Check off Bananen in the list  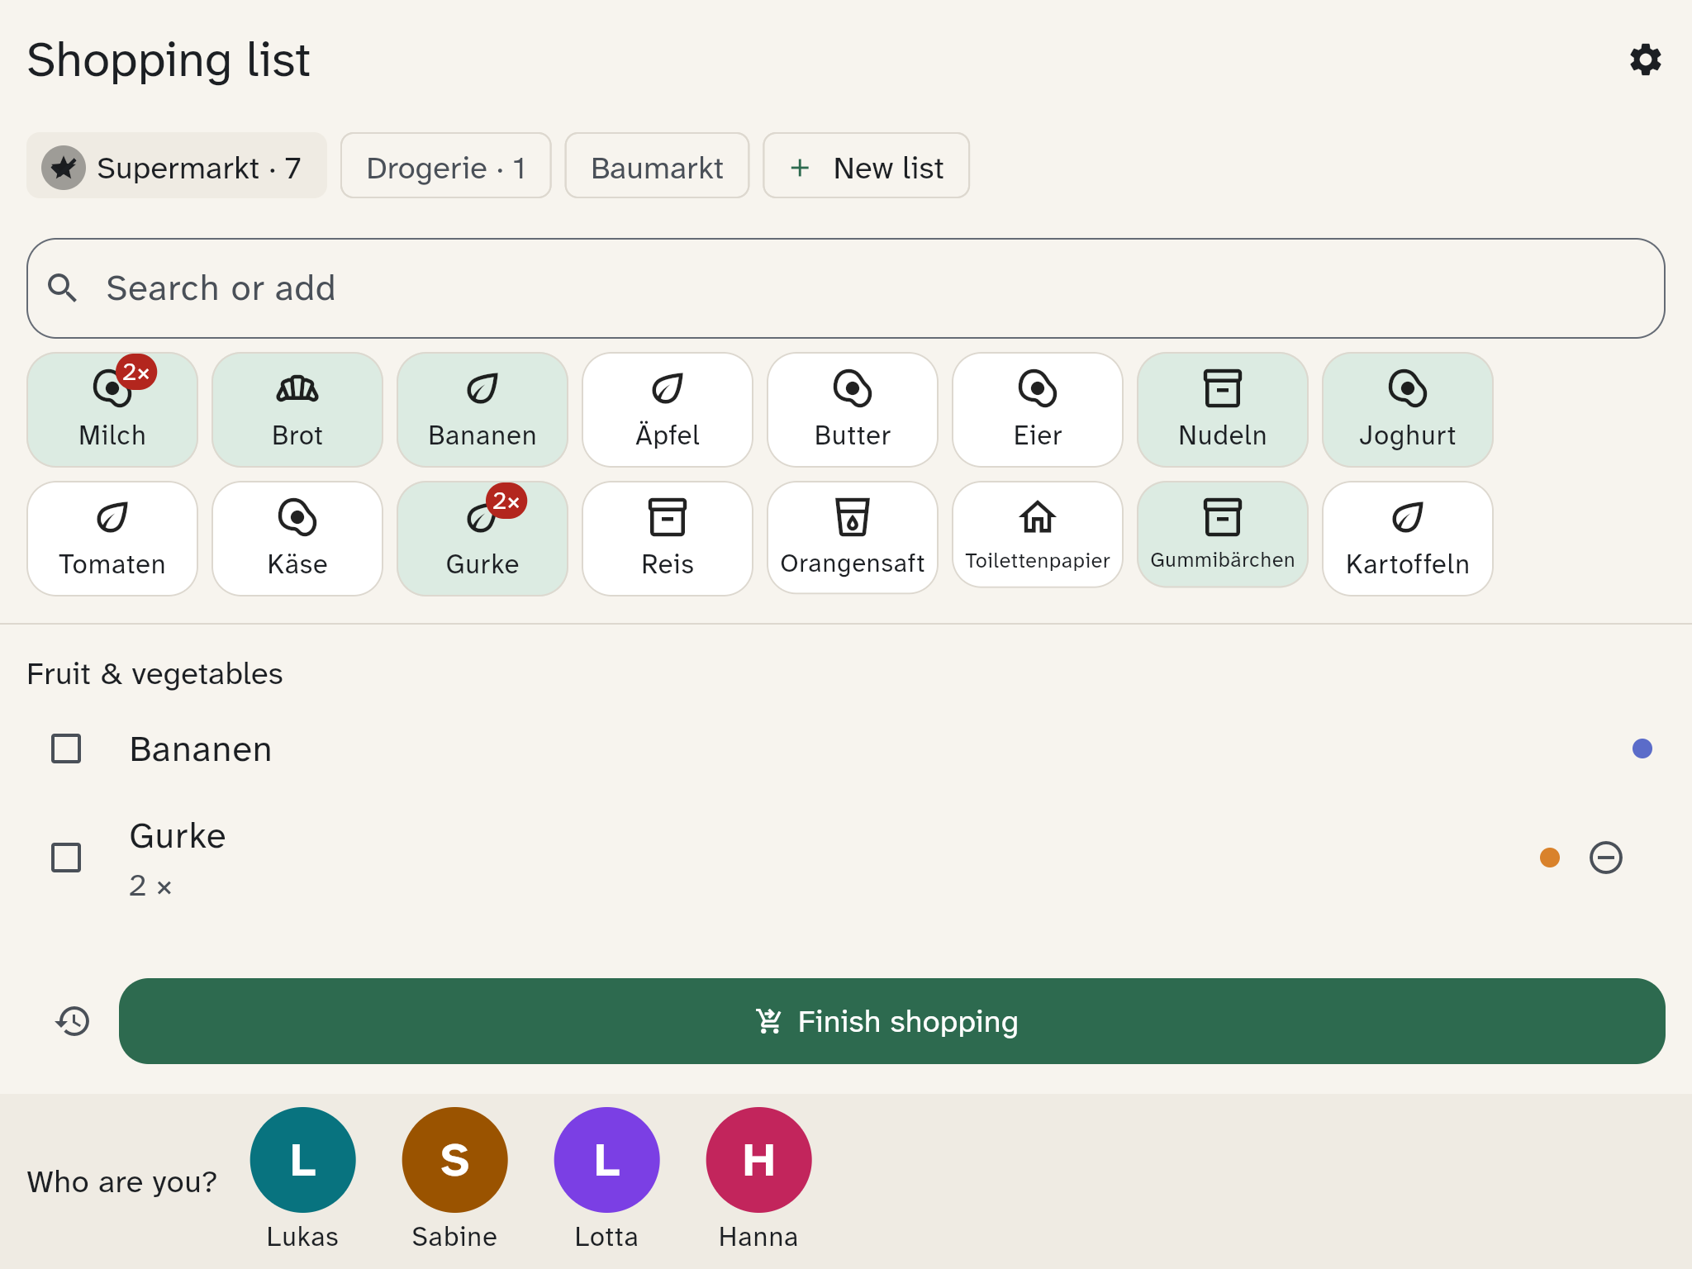tap(66, 749)
